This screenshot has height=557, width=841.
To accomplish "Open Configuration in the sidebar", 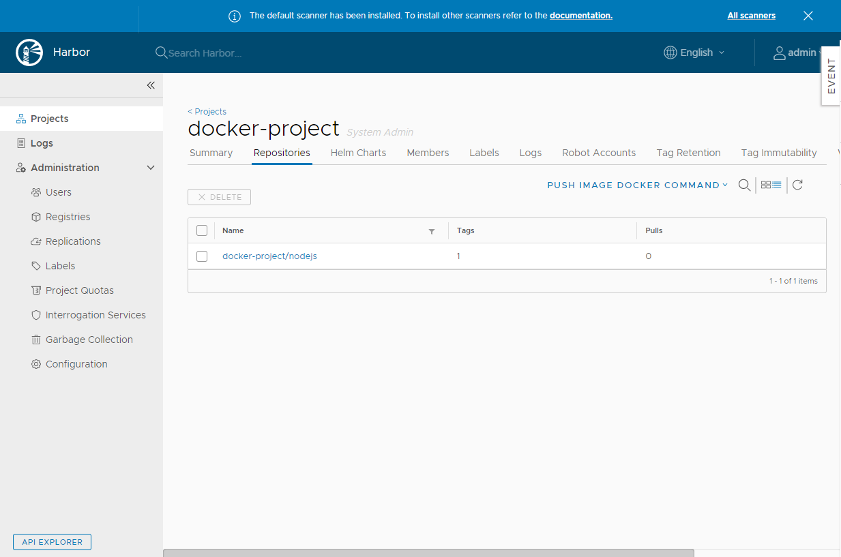I will [76, 364].
